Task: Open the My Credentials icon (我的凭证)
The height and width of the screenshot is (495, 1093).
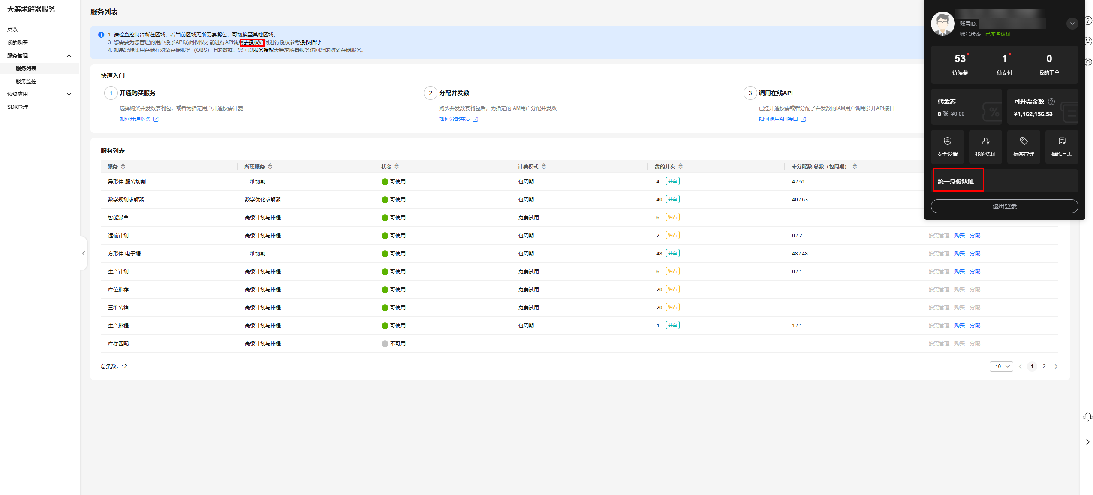Action: click(x=985, y=147)
